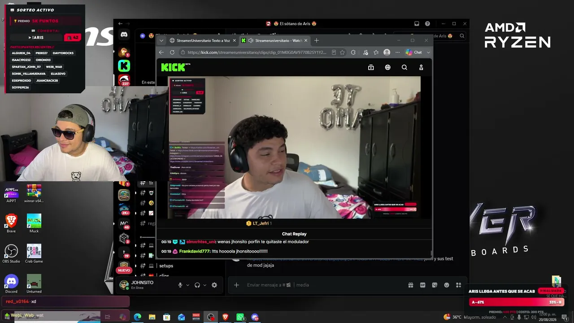Open Discord help question mark icon
The width and height of the screenshot is (574, 323).
[427, 24]
